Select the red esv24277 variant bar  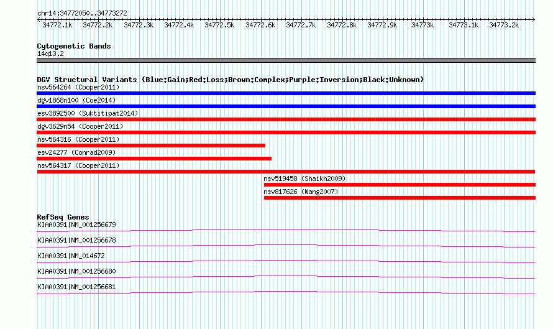pyautogui.click(x=154, y=159)
